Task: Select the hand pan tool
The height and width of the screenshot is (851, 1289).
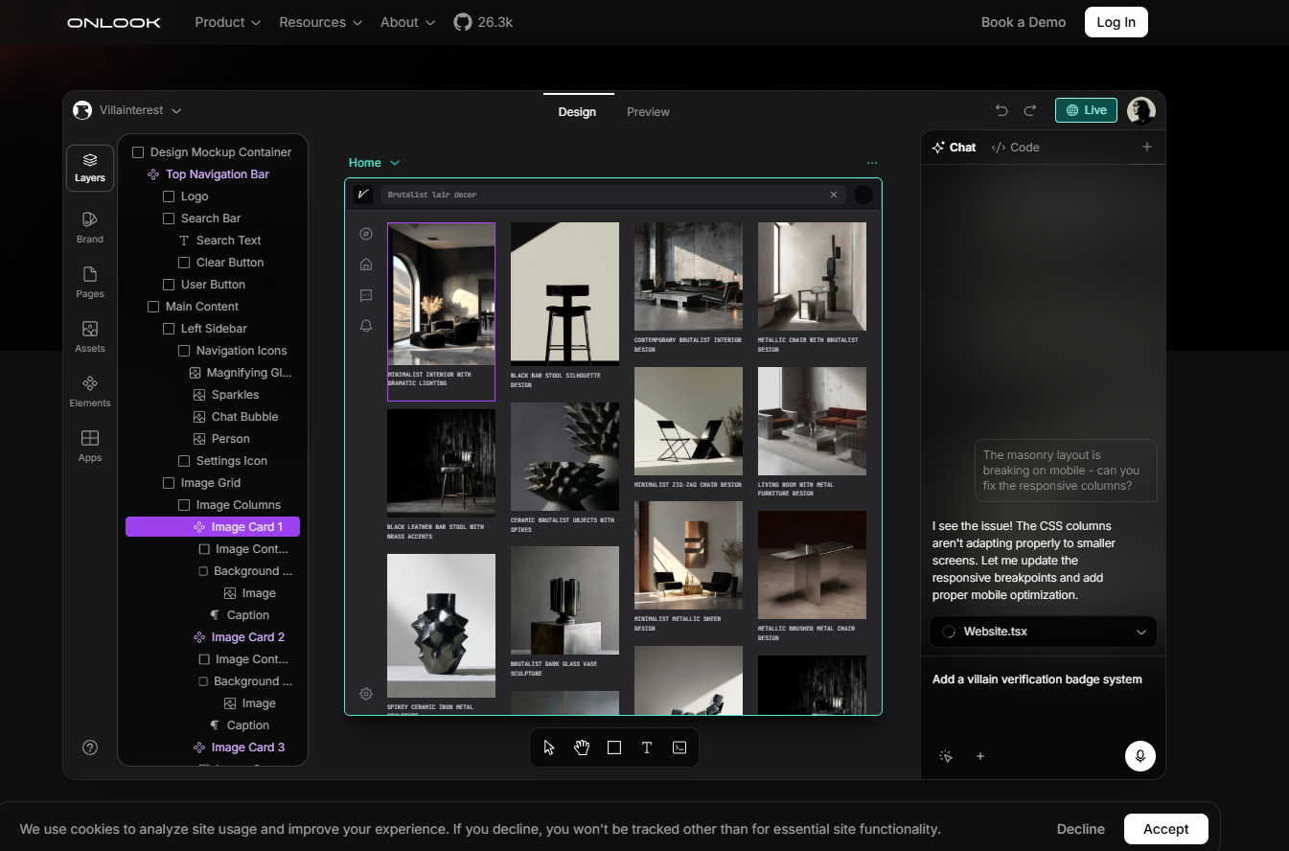Action: (x=582, y=747)
